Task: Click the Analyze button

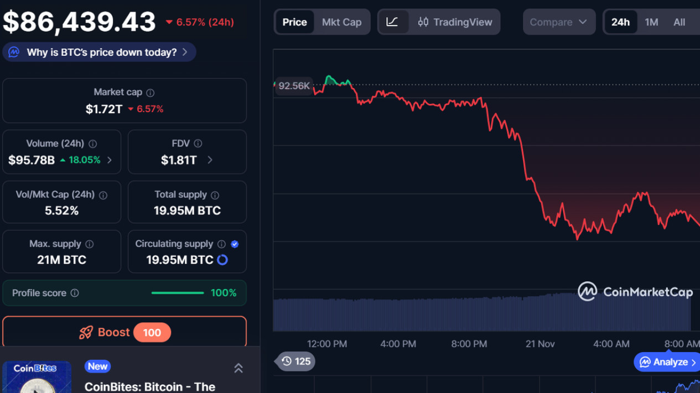Action: (667, 363)
